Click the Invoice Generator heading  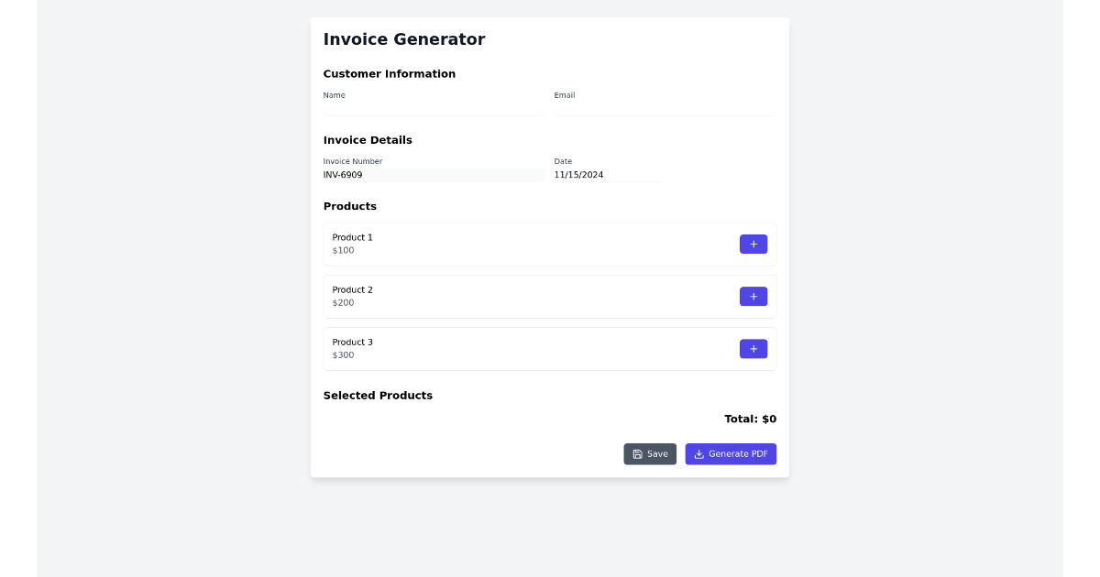tap(403, 39)
